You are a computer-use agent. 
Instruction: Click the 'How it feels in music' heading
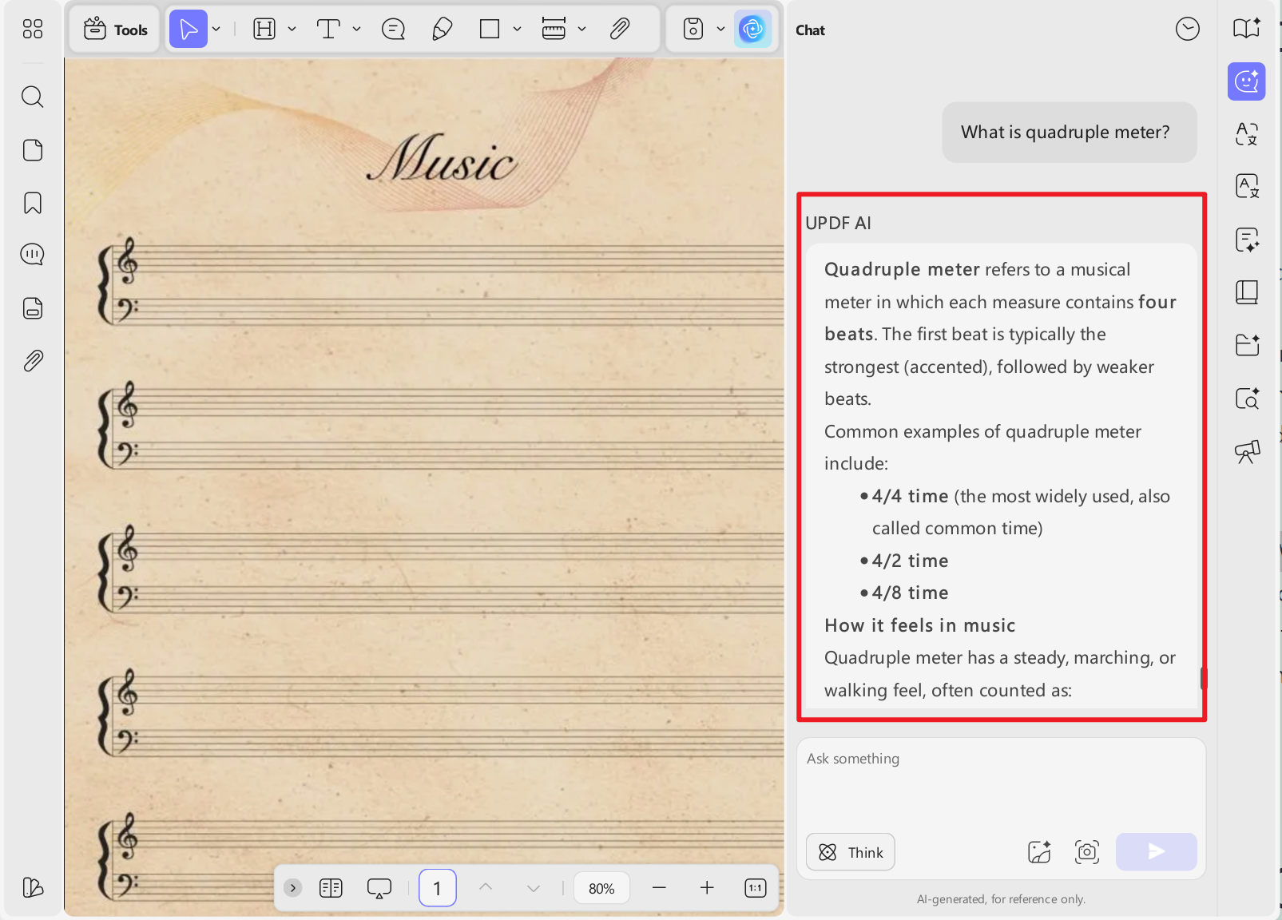[920, 625]
